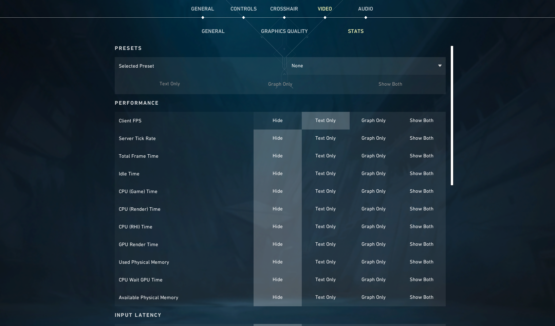Hide the Client FPS stat
The image size is (555, 326).
tap(277, 121)
